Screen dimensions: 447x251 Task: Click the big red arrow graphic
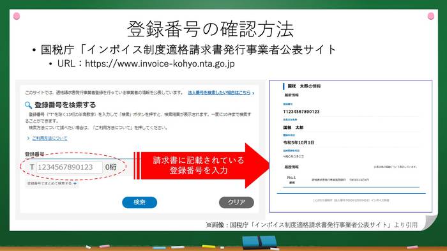(201, 165)
